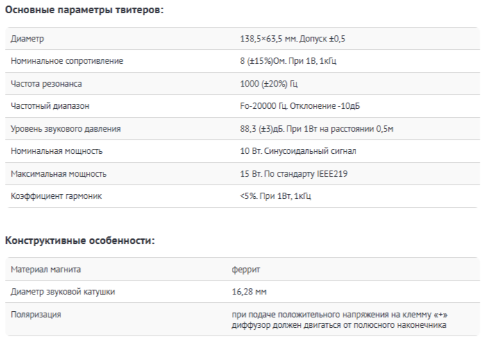Click the 'Номинальная мощность' row label

[x=56, y=151]
